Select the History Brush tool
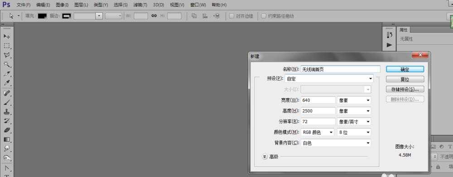Image resolution: width=453 pixels, height=177 pixels. tap(7, 121)
